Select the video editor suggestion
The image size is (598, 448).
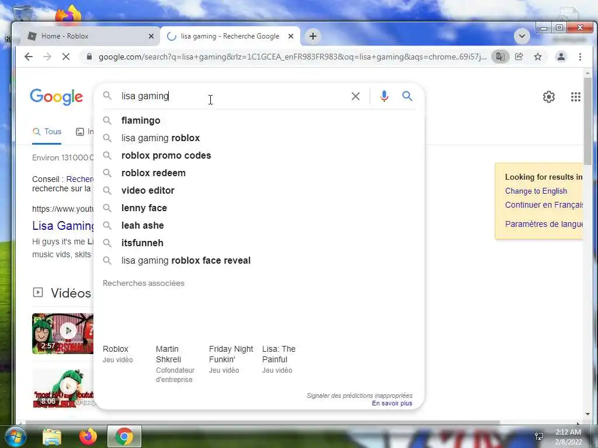pyautogui.click(x=259, y=191)
